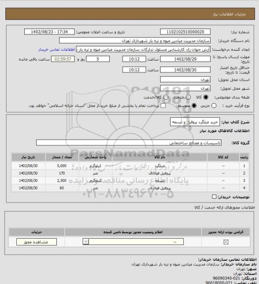Tick the اسناد خزانه اسلامی payment checkbox
259x284 pixels.
[163, 106]
